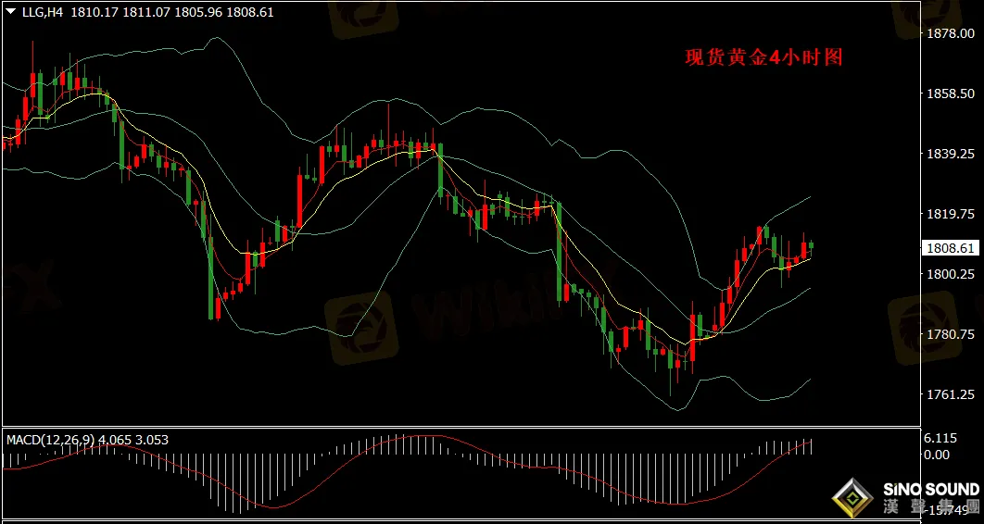
Task: Click the LLG,H4 symbol label
Action: click(43, 12)
